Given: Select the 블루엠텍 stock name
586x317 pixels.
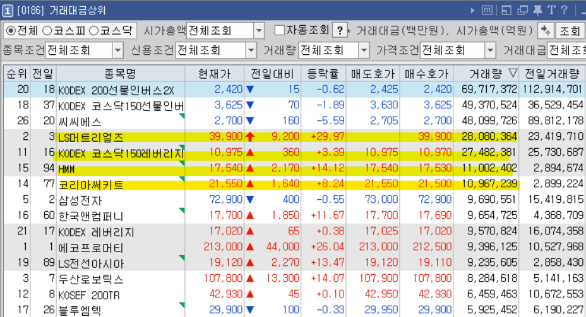Looking at the screenshot, I should pos(80,310).
